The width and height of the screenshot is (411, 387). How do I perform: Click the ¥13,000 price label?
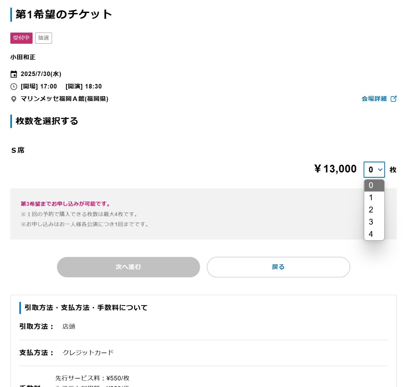(x=335, y=169)
